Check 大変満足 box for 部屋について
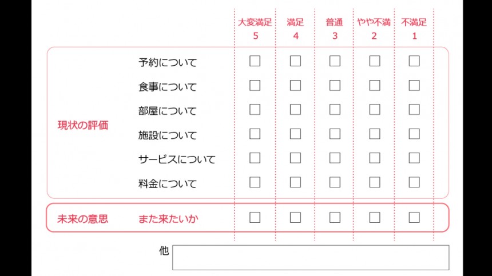Image resolution: width=492 pixels, height=276 pixels. click(x=255, y=110)
